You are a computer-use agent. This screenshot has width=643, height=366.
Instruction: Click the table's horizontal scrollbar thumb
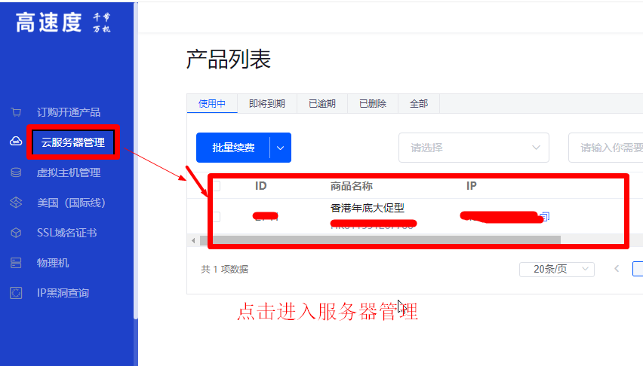click(380, 240)
